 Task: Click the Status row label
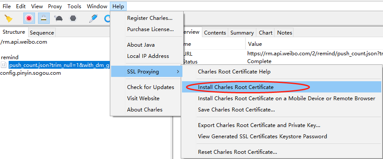(x=190, y=61)
